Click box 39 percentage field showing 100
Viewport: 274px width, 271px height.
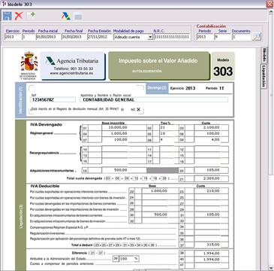pos(129,258)
